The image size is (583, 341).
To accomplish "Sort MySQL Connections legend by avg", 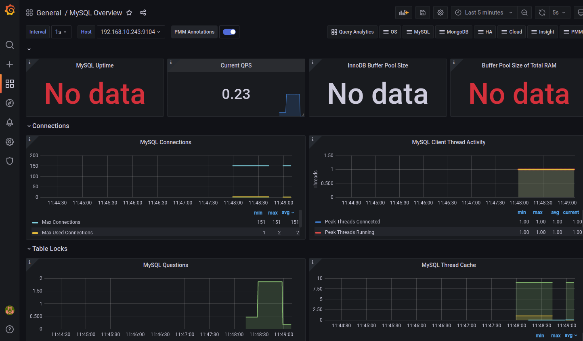I will click(288, 213).
